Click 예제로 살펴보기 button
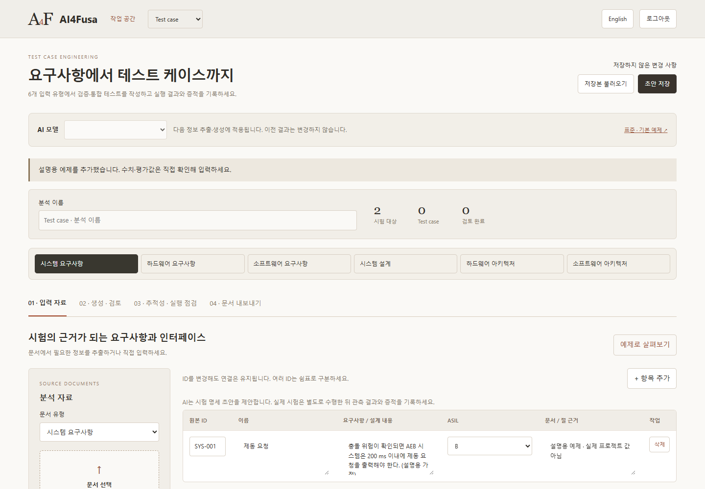Viewport: 705px width, 489px height. (645, 345)
